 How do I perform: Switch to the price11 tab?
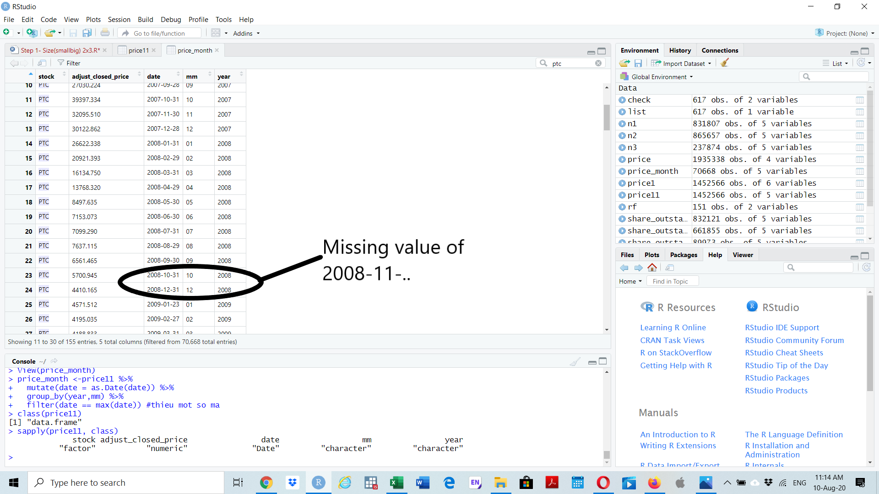coord(138,50)
